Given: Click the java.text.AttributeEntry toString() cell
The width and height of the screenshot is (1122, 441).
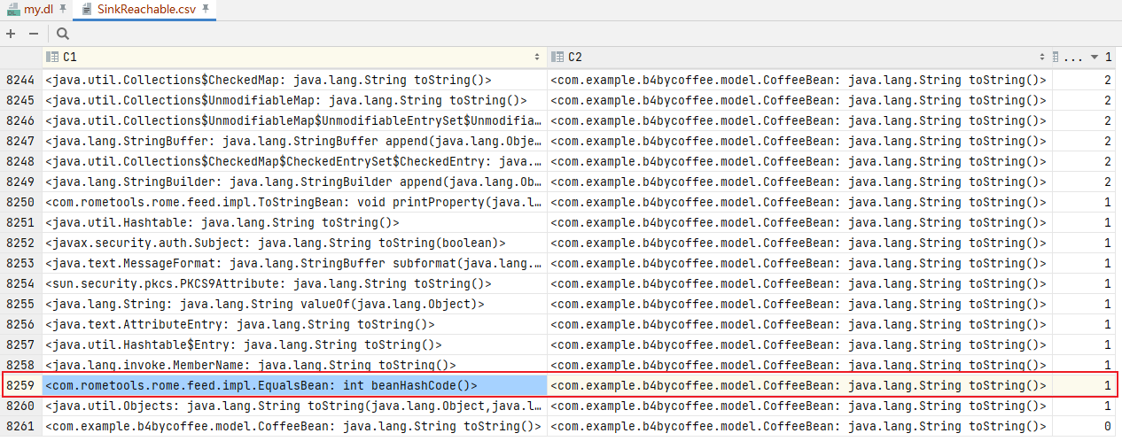Looking at the screenshot, I should pyautogui.click(x=294, y=324).
